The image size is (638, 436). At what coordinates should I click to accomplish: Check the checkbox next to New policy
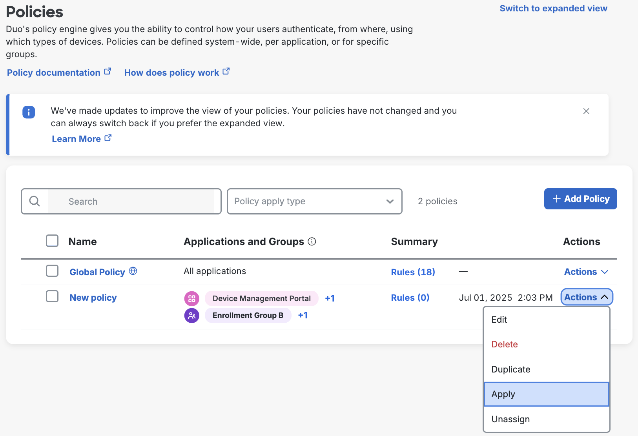[x=52, y=296]
